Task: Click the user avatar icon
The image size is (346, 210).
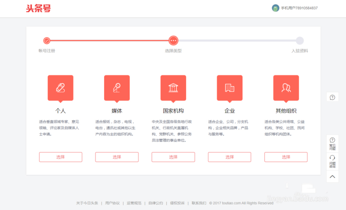Action: point(275,8)
